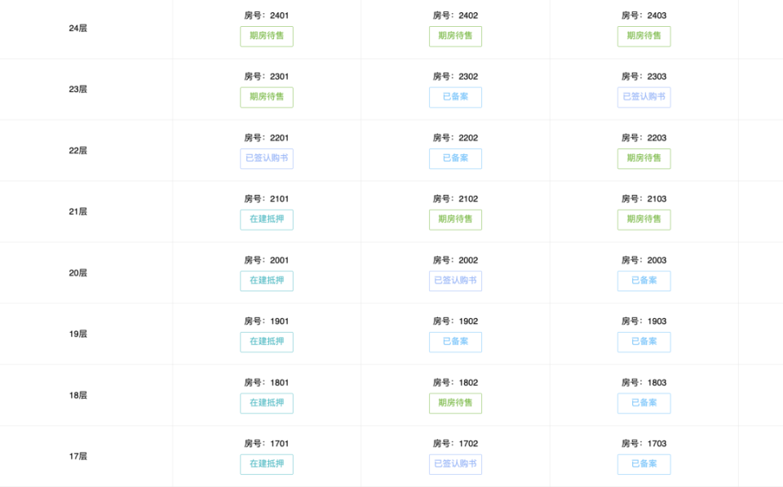Select the text 房号: 2301

coord(267,77)
